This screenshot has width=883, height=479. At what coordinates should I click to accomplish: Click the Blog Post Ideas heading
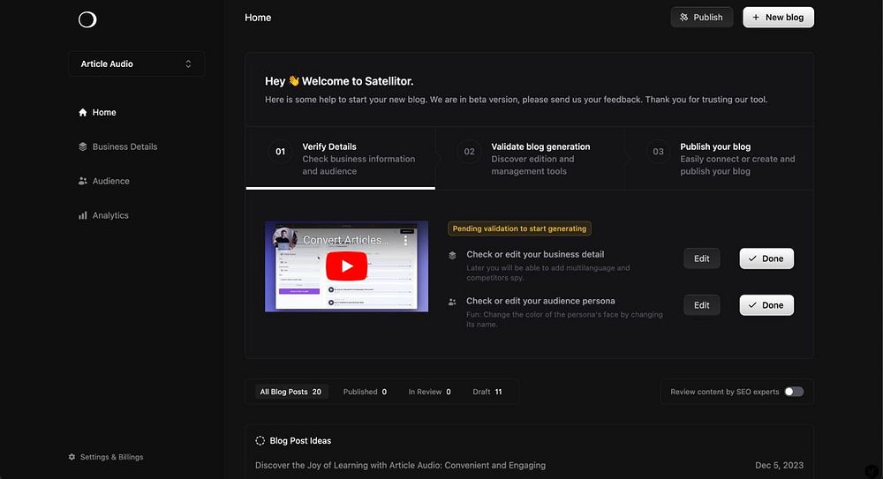300,441
